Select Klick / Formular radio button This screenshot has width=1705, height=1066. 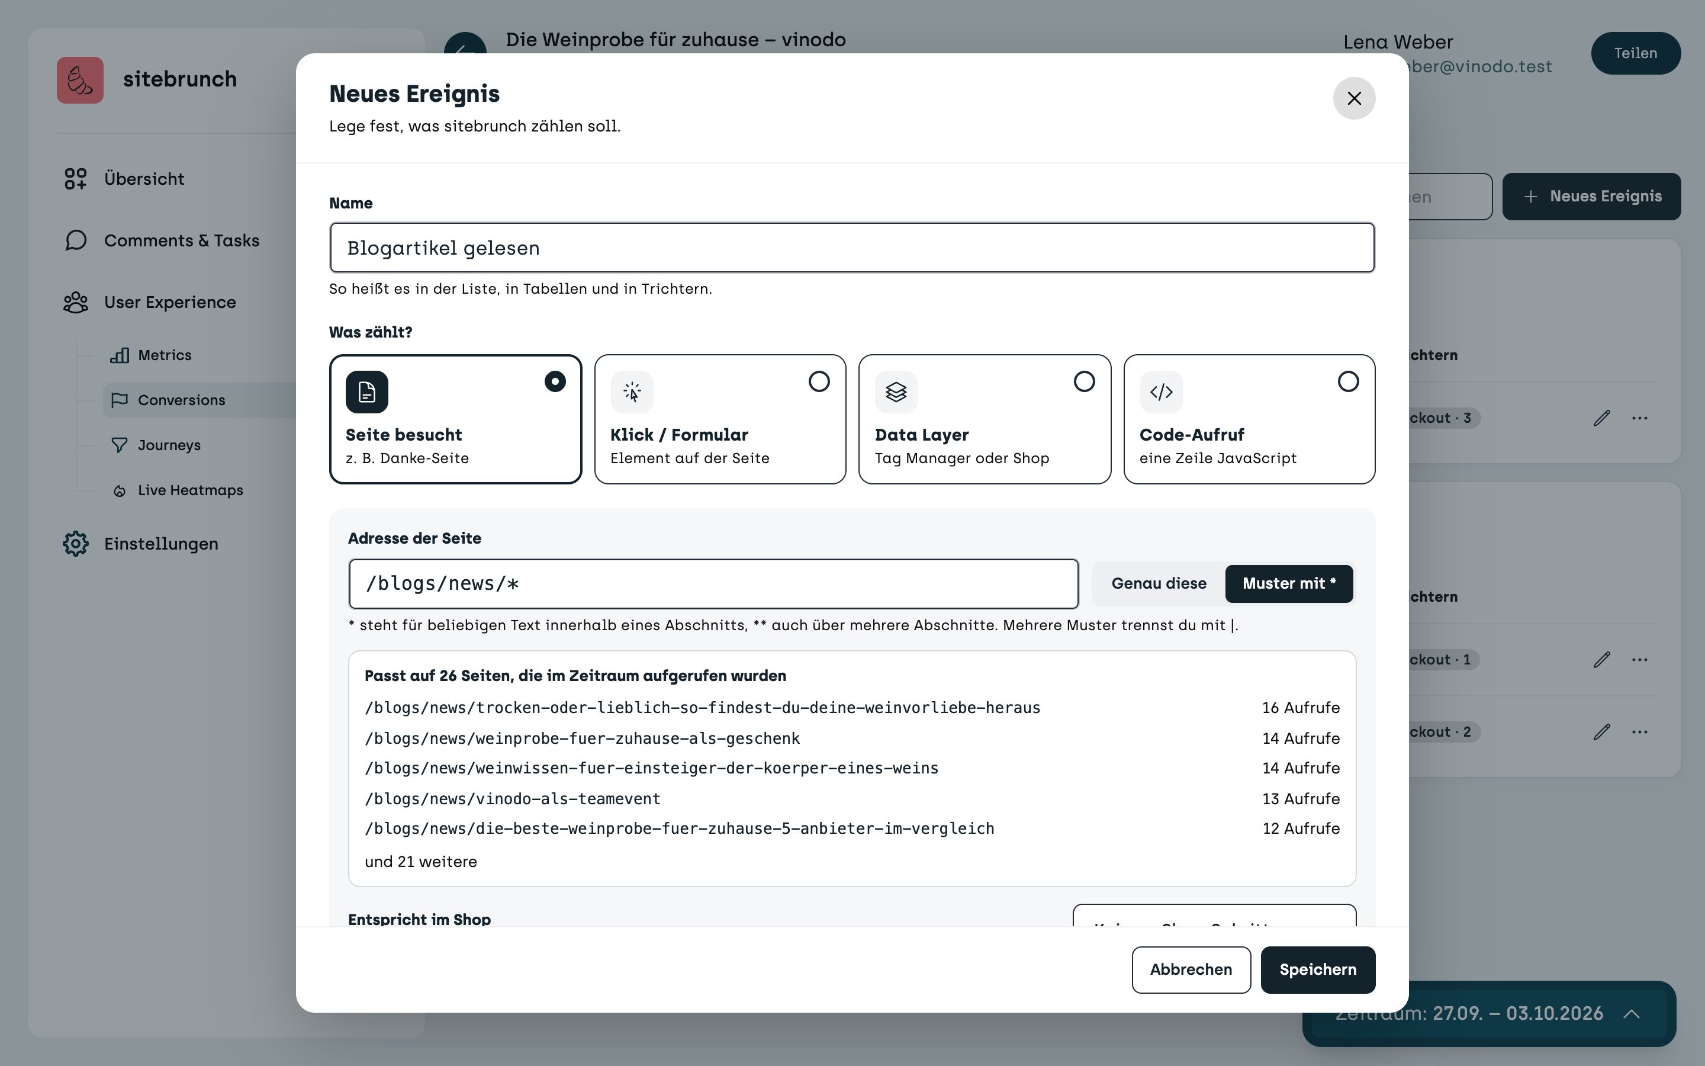pos(819,381)
